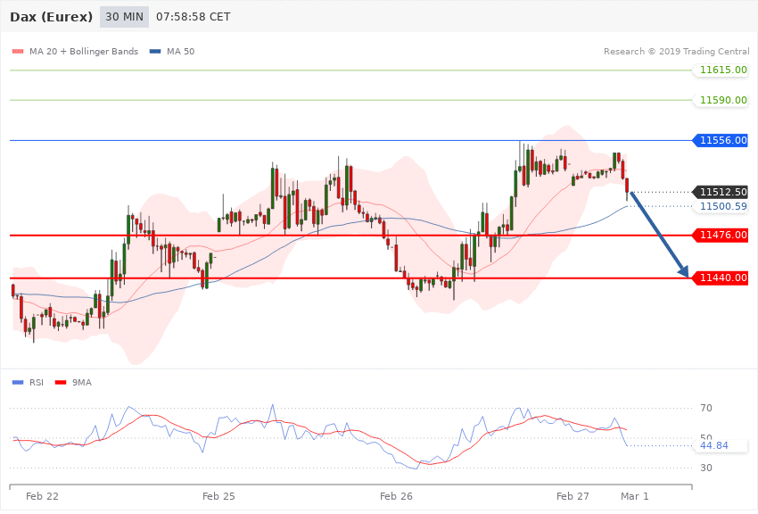Select the 11556.00 blue pivot price tag
This screenshot has height=514, width=758.
pyautogui.click(x=721, y=140)
